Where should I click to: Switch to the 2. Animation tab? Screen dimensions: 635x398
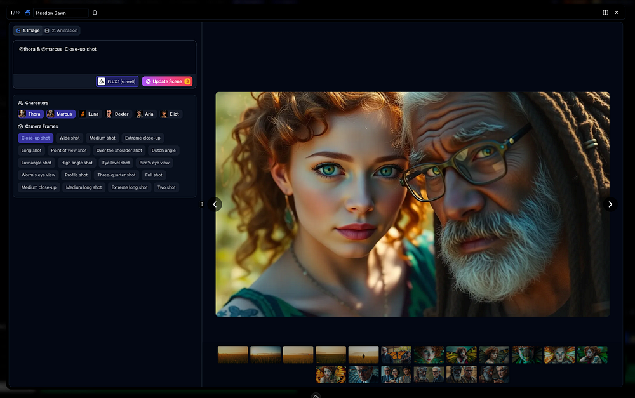62,30
